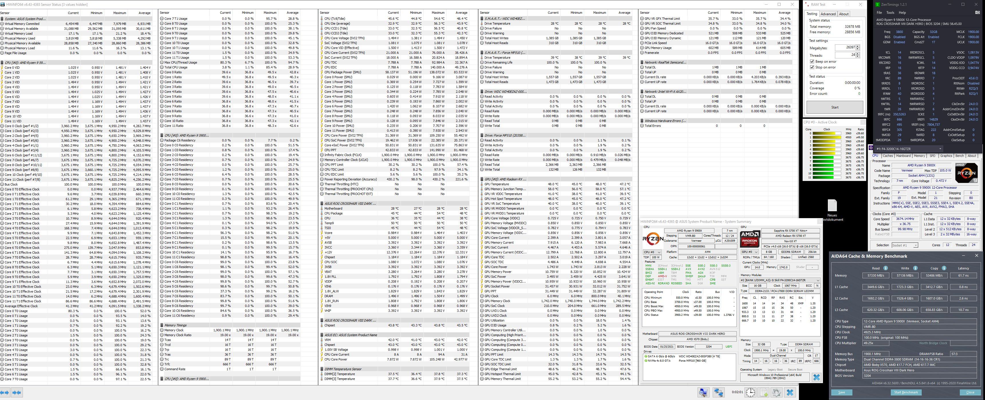Click the blue X close sensors icon

[790, 392]
